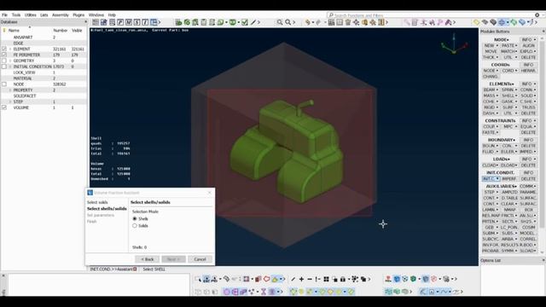Toggle the ELEMENT row checkbox
Image resolution: width=546 pixels, height=307 pixels.
click(4, 49)
